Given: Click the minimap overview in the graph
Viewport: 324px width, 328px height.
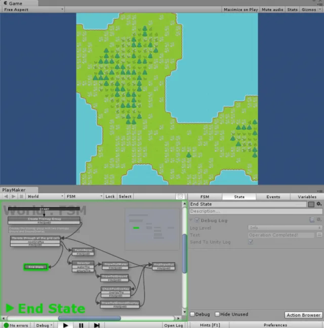Looking at the screenshot, I should [152, 229].
